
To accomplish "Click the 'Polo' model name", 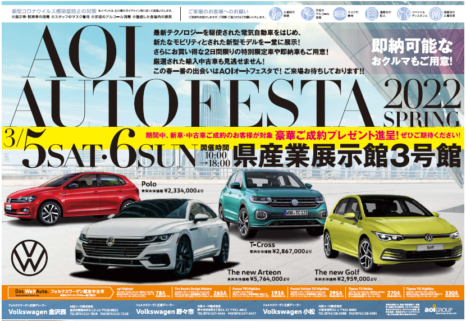I will pyautogui.click(x=149, y=184).
